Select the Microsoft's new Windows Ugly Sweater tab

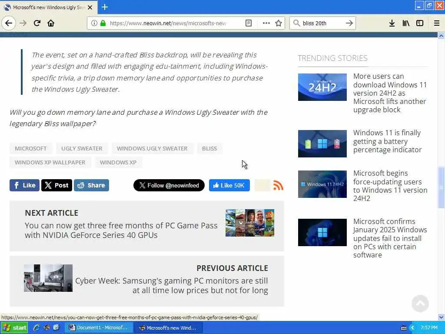click(x=49, y=7)
